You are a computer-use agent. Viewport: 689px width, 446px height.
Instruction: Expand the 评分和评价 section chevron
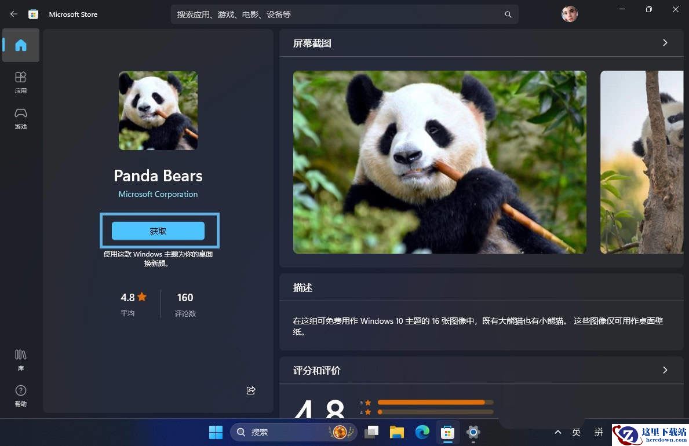(x=665, y=370)
